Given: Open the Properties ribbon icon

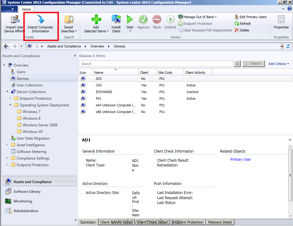Looking at the screenshot, I should 281,19.
